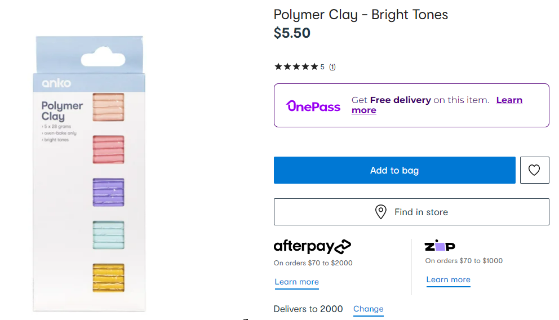559x320 pixels.
Task: Add the Polymer Clay to bag
Action: [x=394, y=170]
